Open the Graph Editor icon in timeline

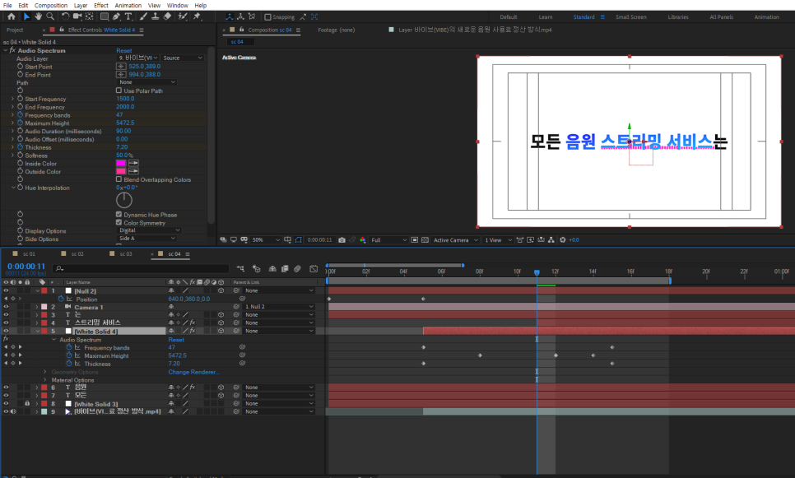(x=314, y=269)
